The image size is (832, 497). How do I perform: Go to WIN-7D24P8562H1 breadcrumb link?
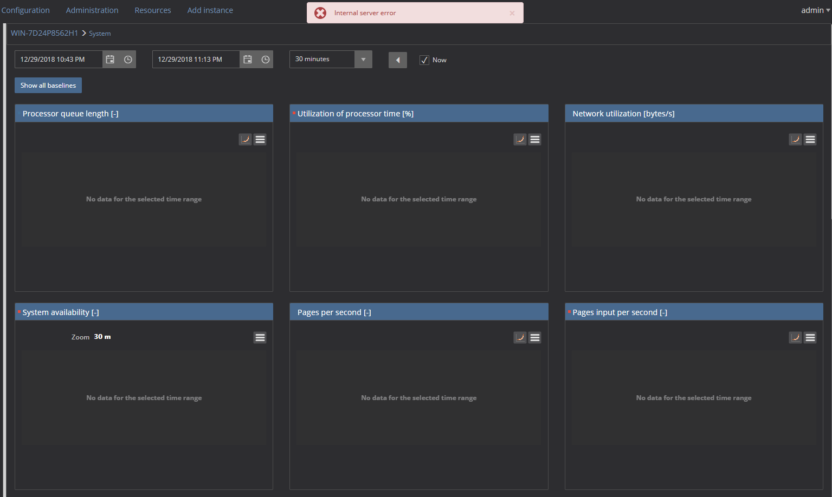point(44,33)
